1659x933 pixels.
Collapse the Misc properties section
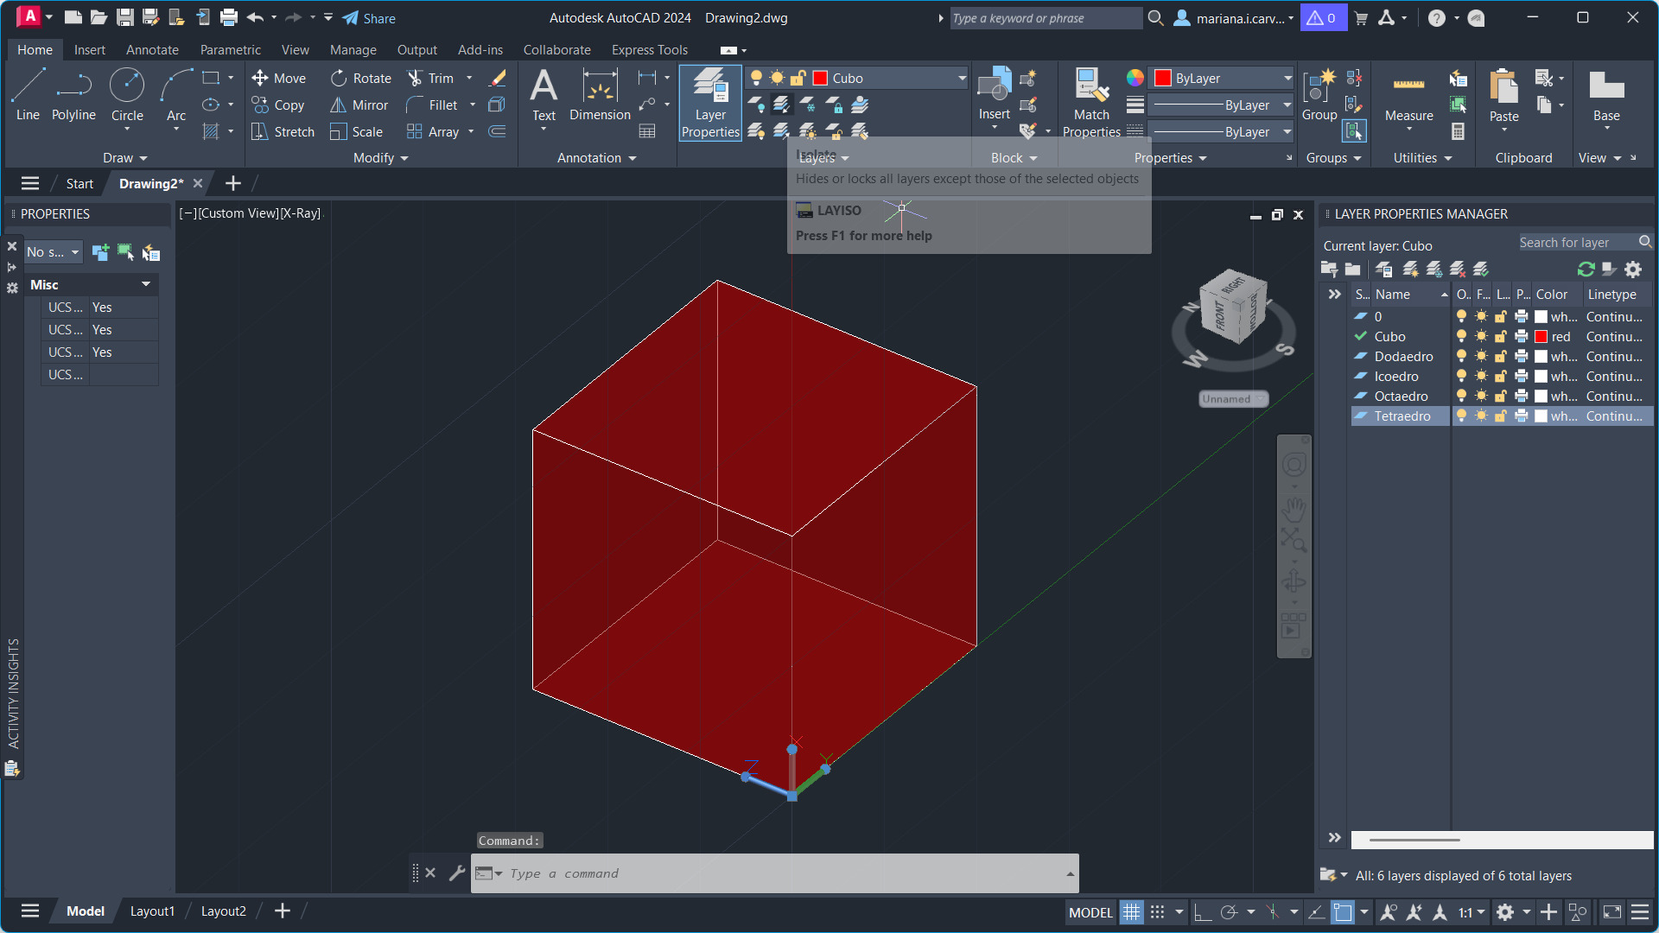click(x=146, y=284)
